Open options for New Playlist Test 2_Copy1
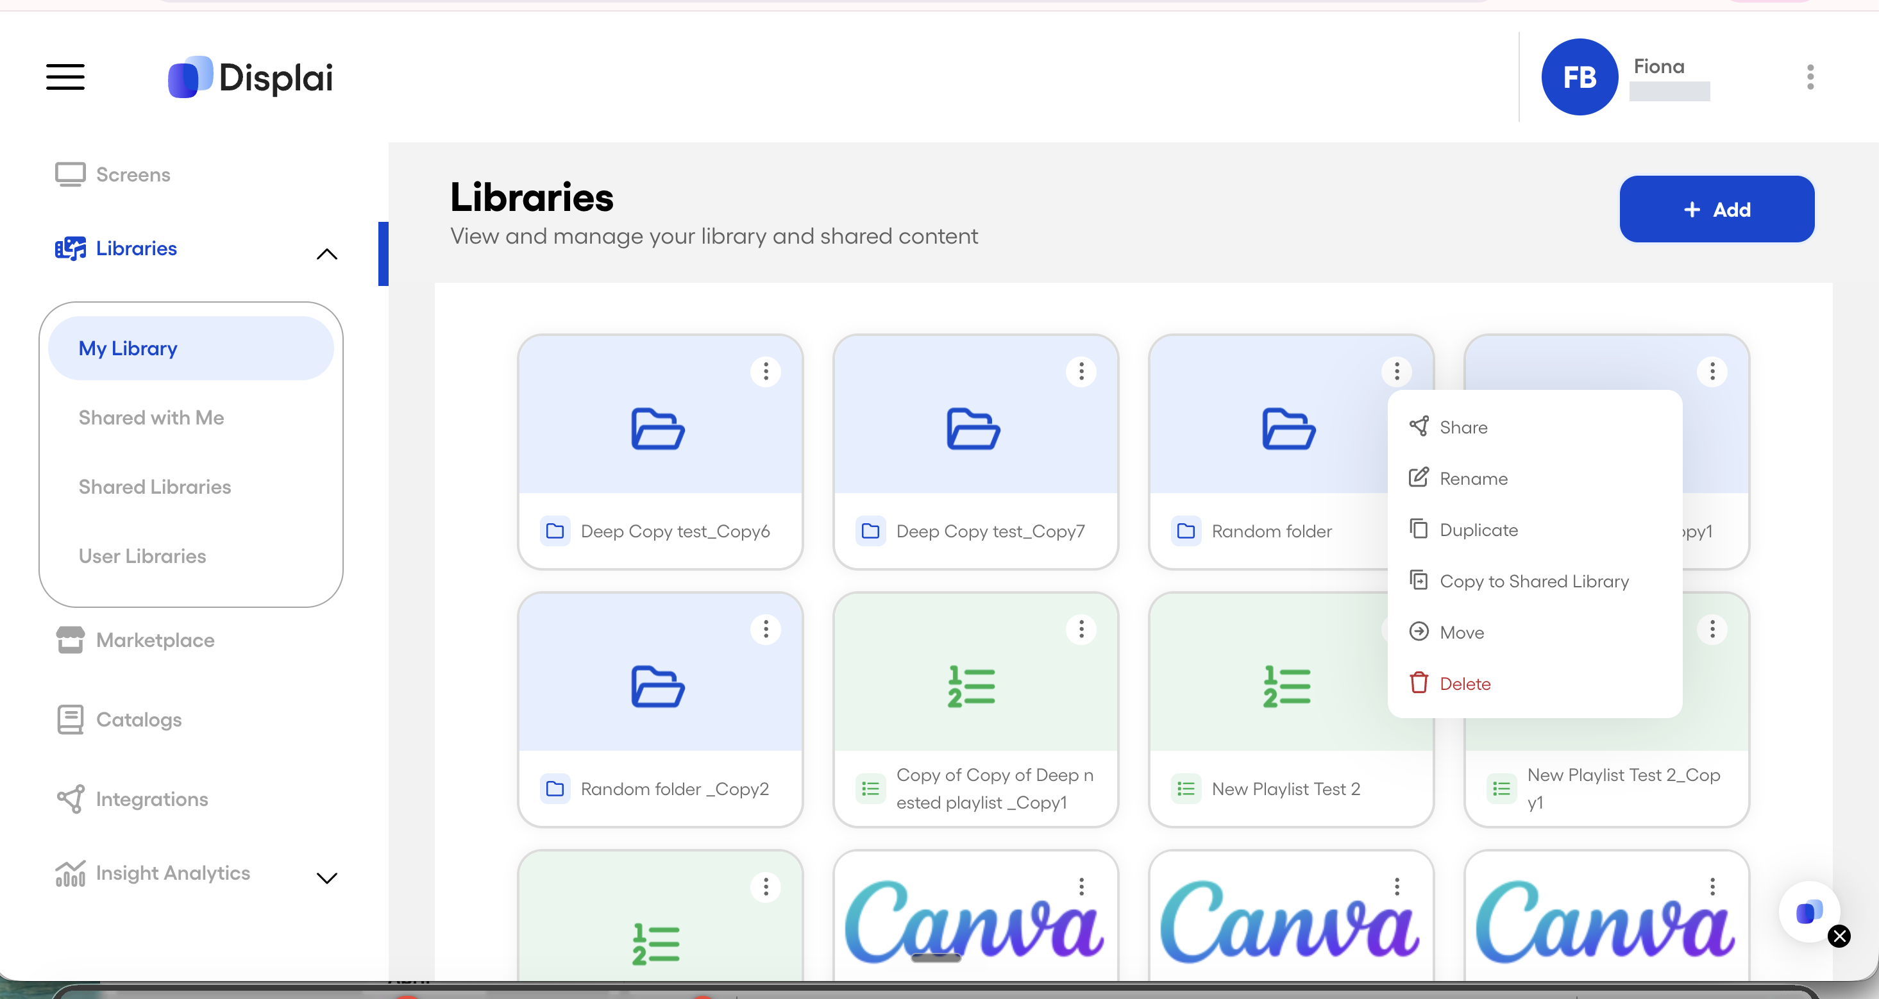Image resolution: width=1879 pixels, height=999 pixels. point(1712,629)
